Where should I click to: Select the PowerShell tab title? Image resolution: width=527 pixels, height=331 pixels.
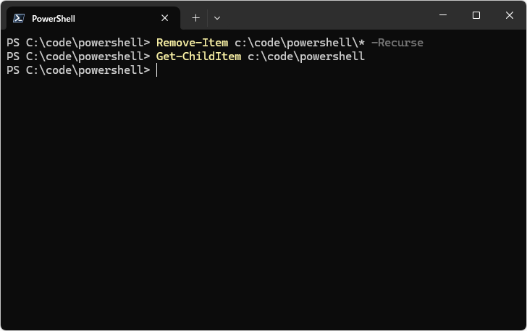point(54,18)
